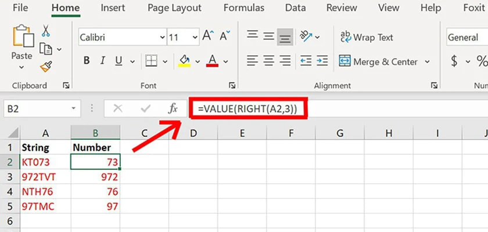Viewport: 488px width, 232px height.
Task: Decrease indent
Action: click(306, 60)
